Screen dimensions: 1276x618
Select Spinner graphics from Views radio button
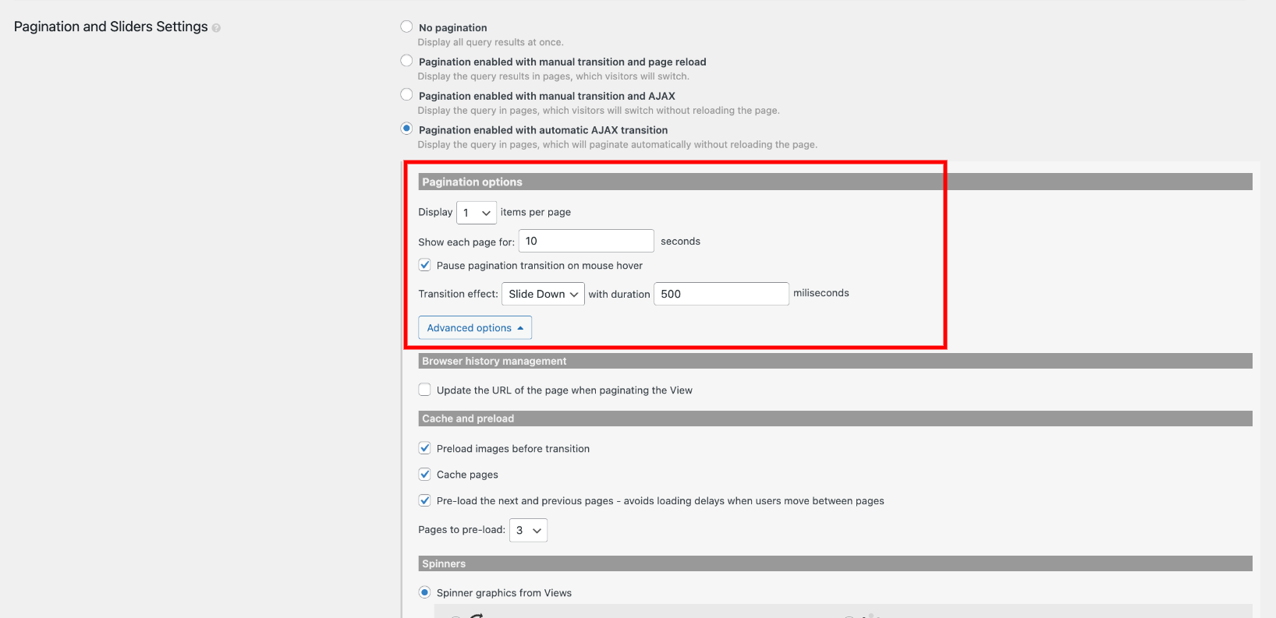[x=425, y=592]
